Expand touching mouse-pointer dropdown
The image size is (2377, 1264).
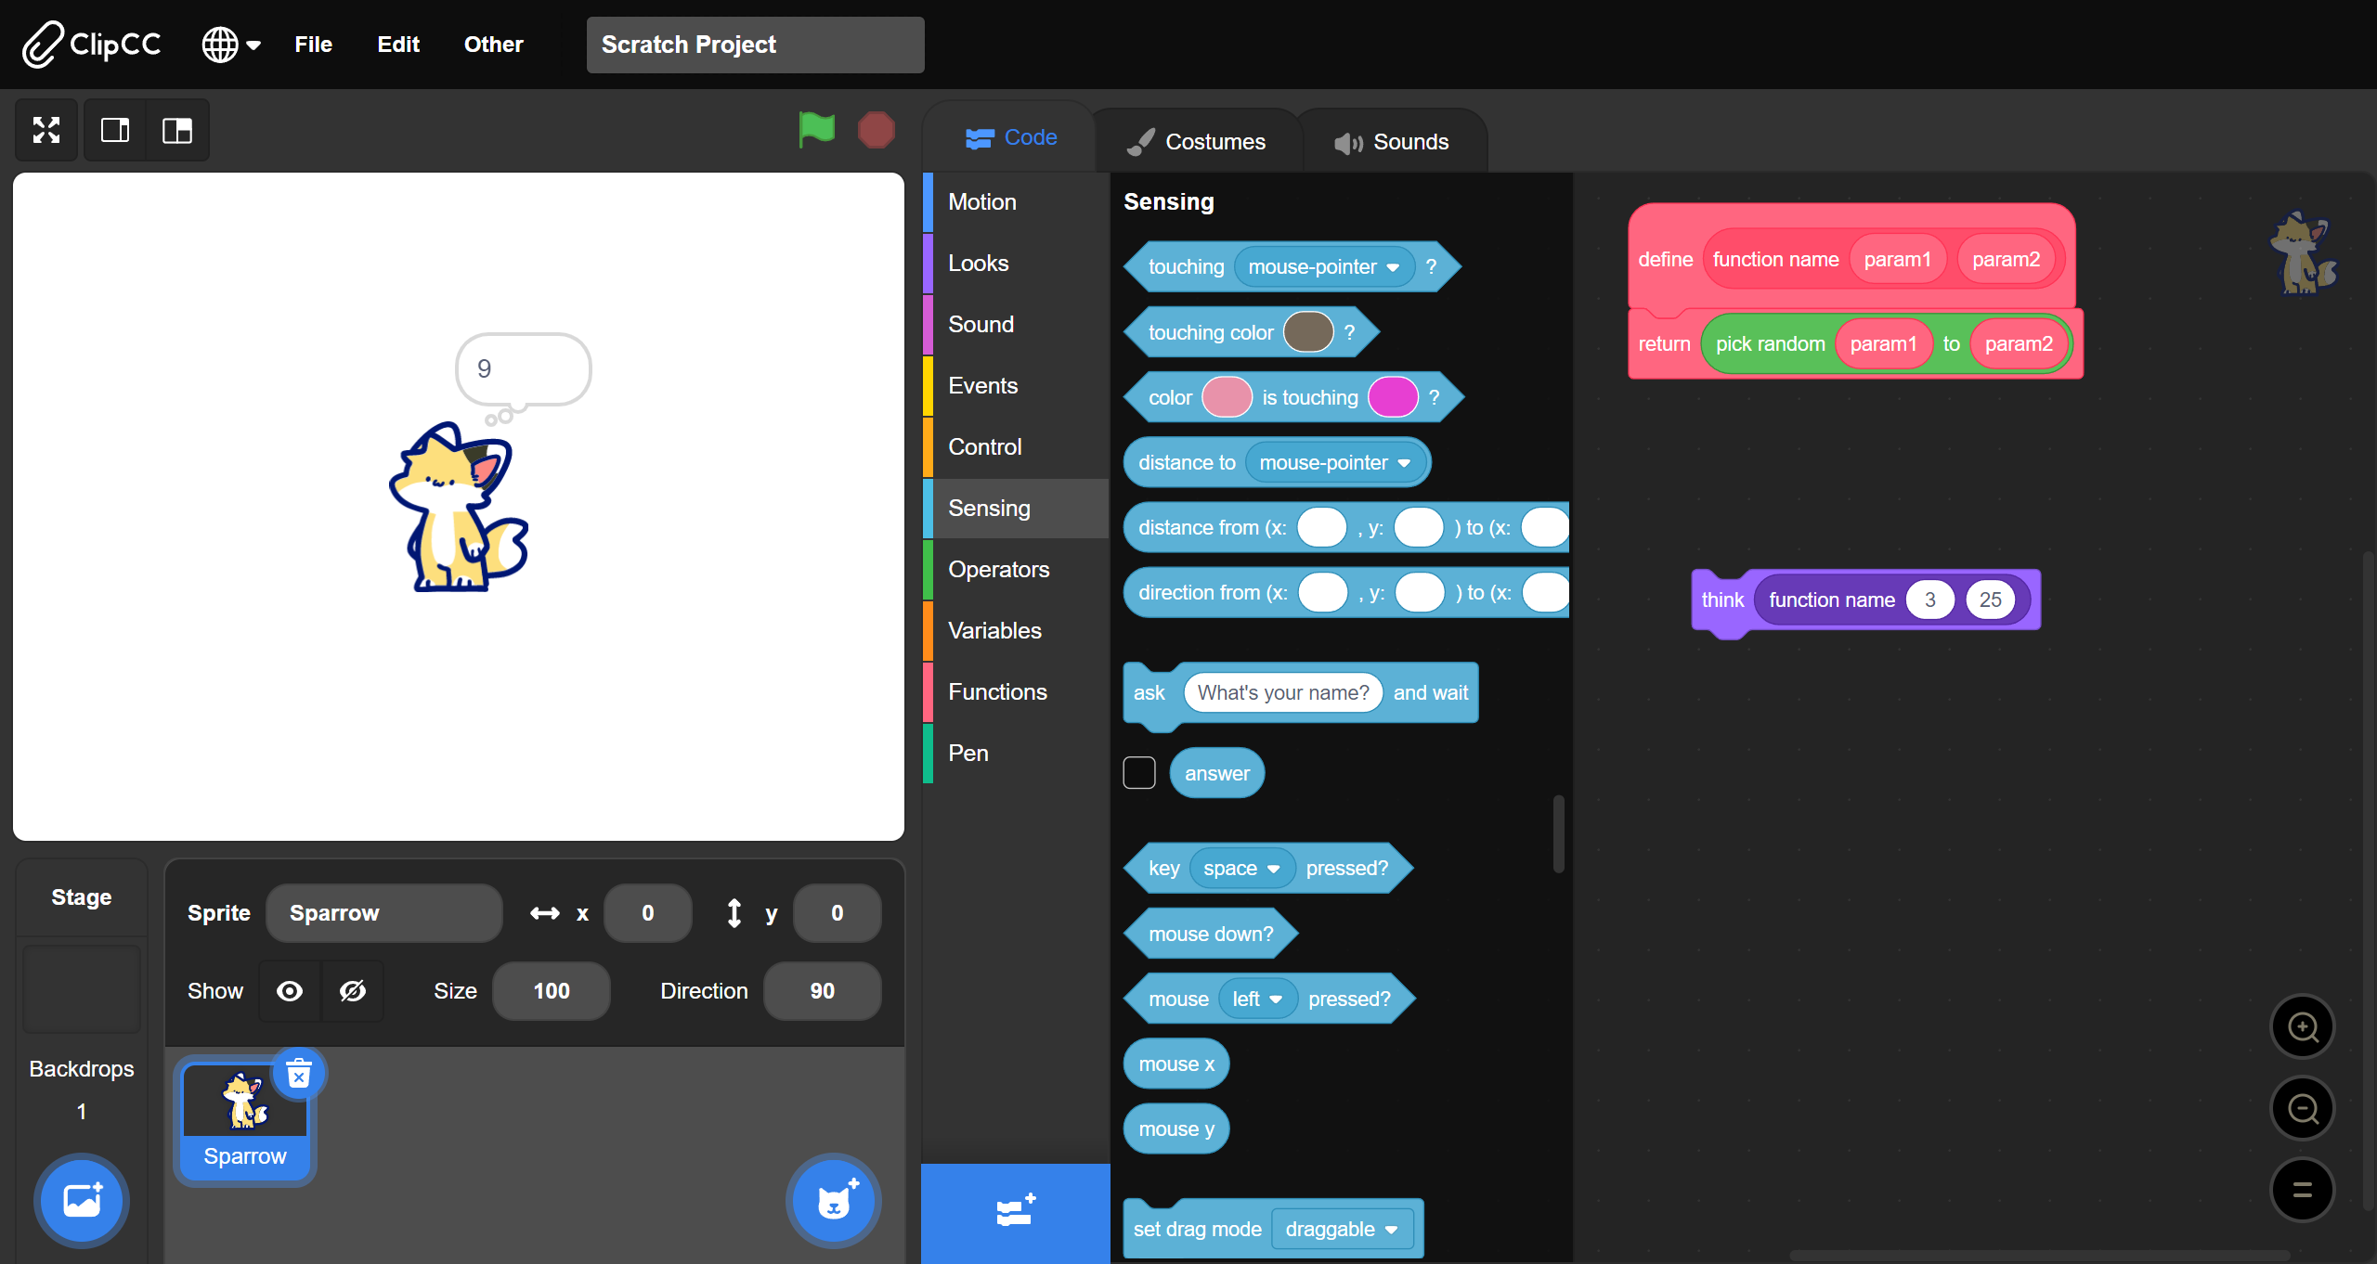tap(1324, 267)
